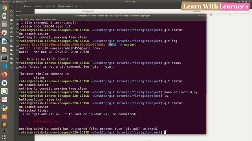Click the terminal window title bar
Image resolution: width=252 pixels, height=141 pixels.
(113, 16)
